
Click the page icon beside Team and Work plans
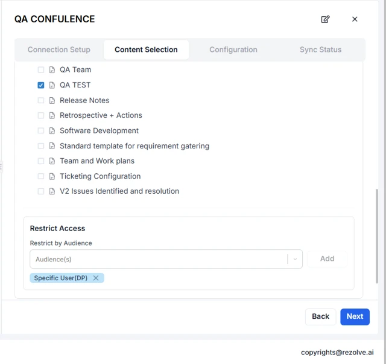click(x=52, y=161)
